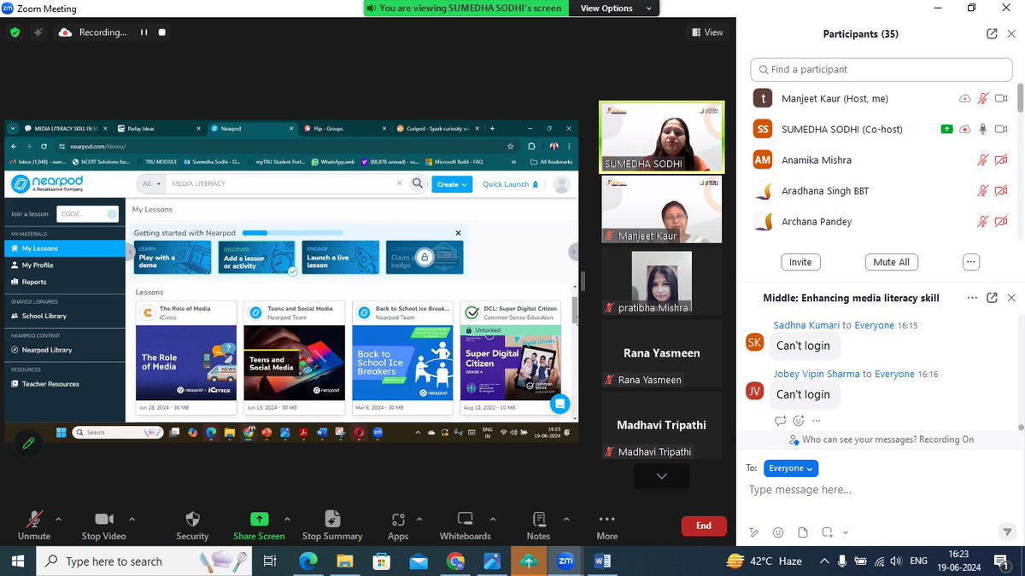Open chat panel more options ellipsis
The height and width of the screenshot is (576, 1025).
pos(972,298)
